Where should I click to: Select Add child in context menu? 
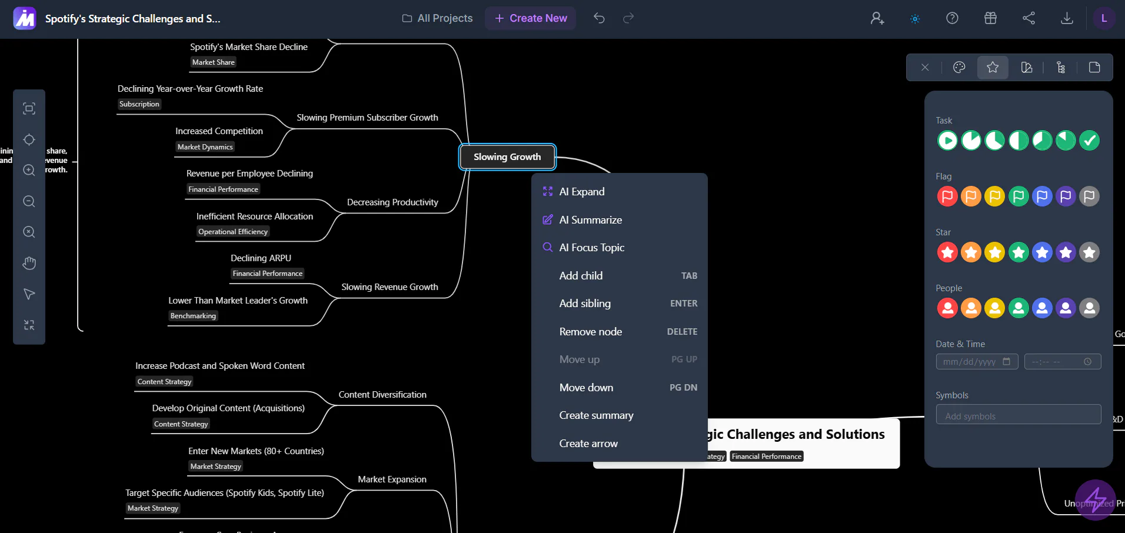click(x=620, y=276)
